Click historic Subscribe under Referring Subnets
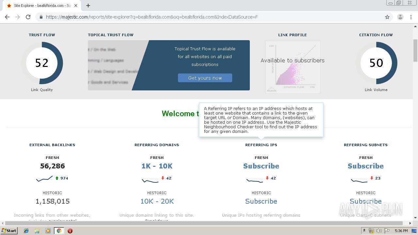Image resolution: width=418 pixels, height=235 pixels. [x=366, y=201]
